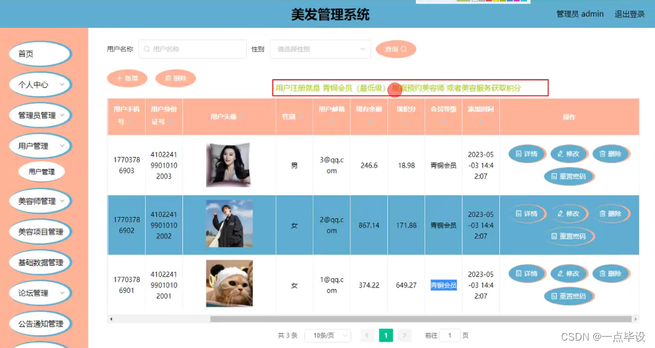View 详情 for user 17703786901
The height and width of the screenshot is (348, 655).
526,274
